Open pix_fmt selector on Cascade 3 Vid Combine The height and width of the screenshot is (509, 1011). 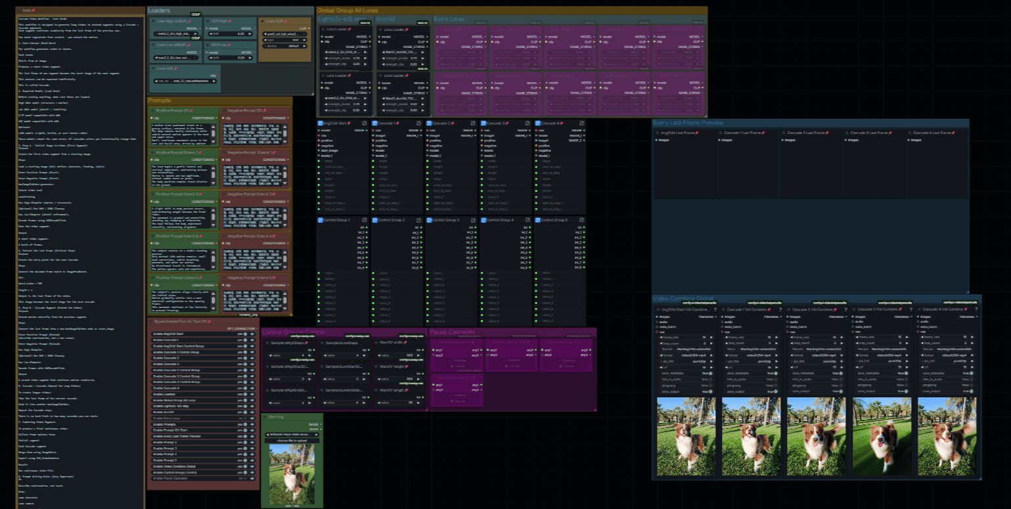pyautogui.click(x=882, y=361)
